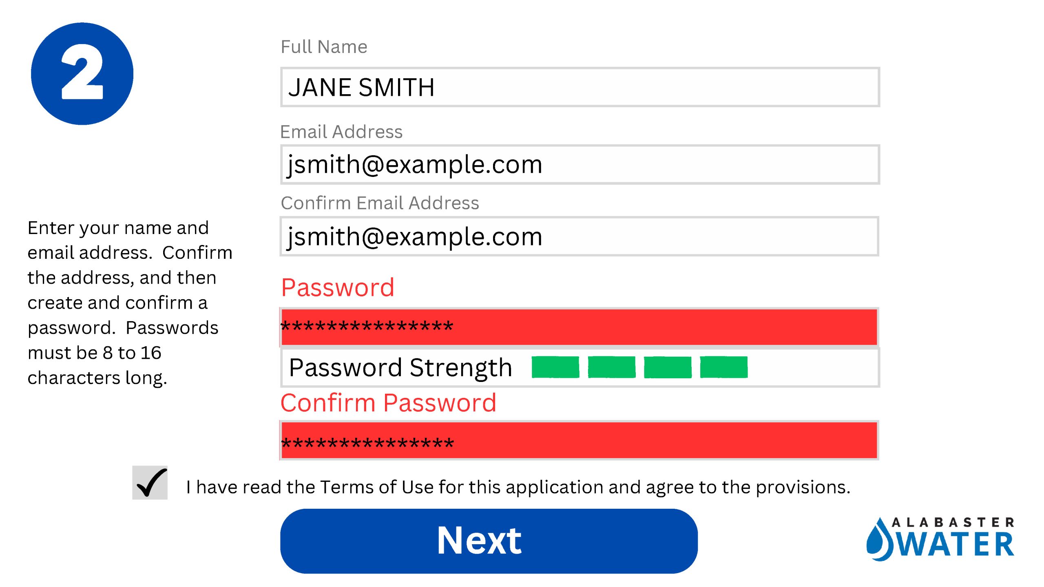This screenshot has width=1044, height=587.
Task: Focus the Email Address input field
Action: click(580, 165)
